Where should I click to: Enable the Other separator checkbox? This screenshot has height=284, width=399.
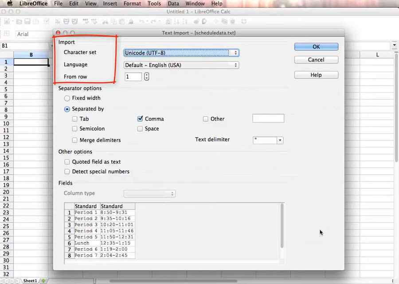(206, 119)
